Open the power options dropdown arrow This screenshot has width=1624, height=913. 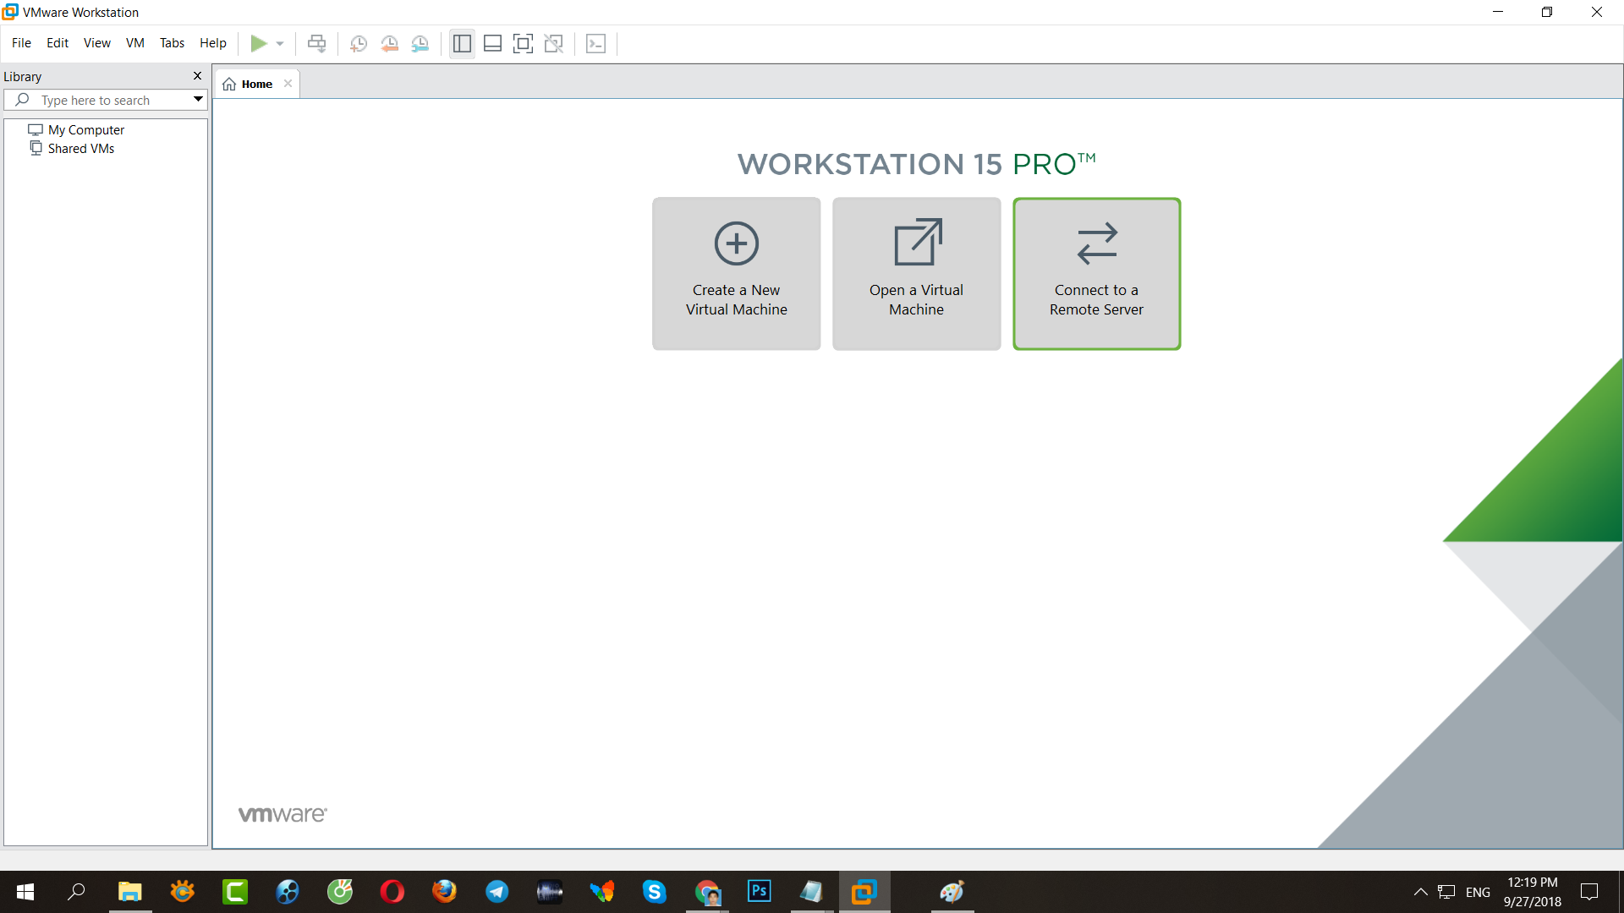click(280, 43)
